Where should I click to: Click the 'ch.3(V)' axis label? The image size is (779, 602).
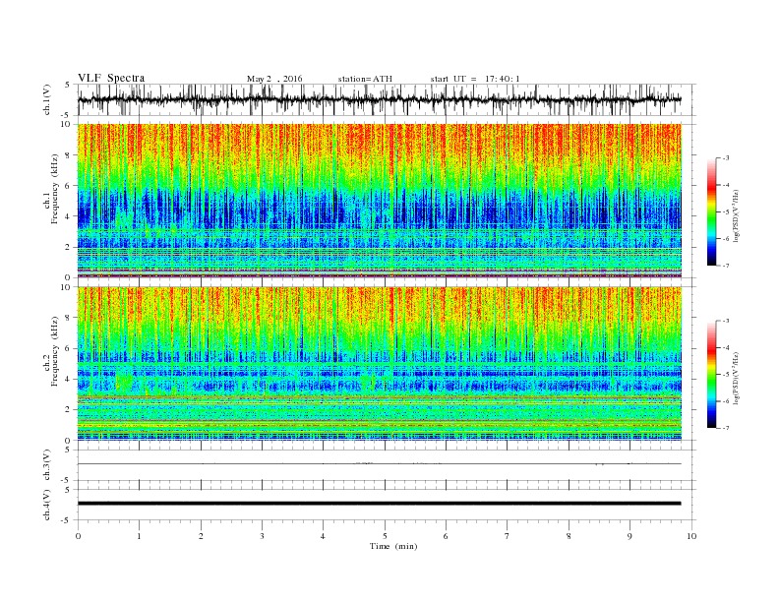click(x=47, y=465)
